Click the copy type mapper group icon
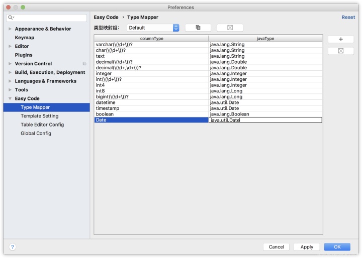This screenshot has height=258, width=362. point(198,28)
